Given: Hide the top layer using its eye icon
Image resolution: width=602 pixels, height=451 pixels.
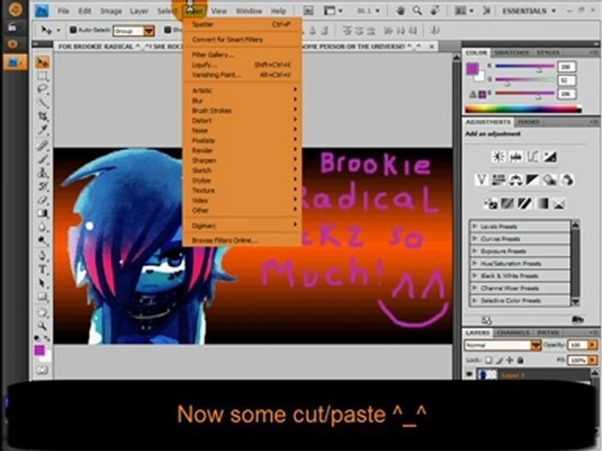Looking at the screenshot, I should point(469,373).
